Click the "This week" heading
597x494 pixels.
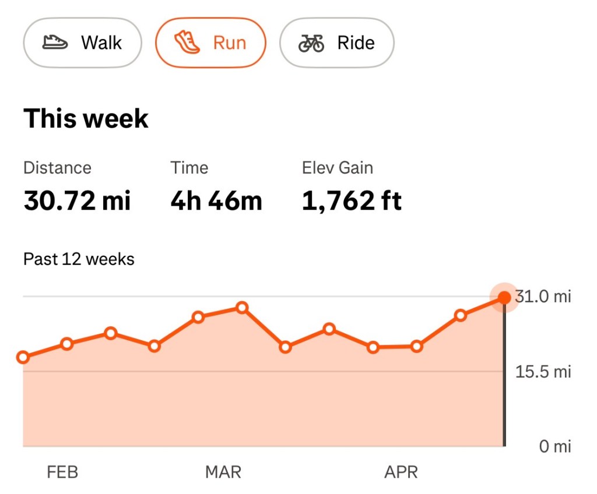tap(86, 119)
